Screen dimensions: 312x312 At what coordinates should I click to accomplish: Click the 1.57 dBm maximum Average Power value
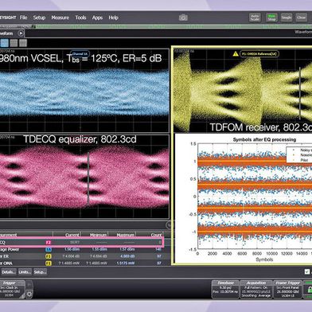[127, 249]
